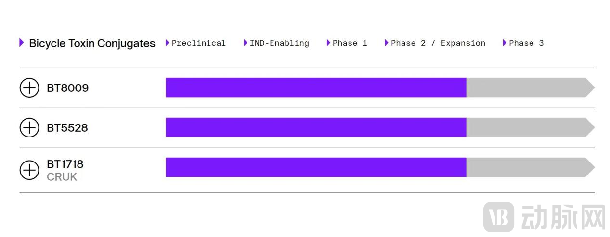Expand the BT1718 row plus icon

coord(29,170)
